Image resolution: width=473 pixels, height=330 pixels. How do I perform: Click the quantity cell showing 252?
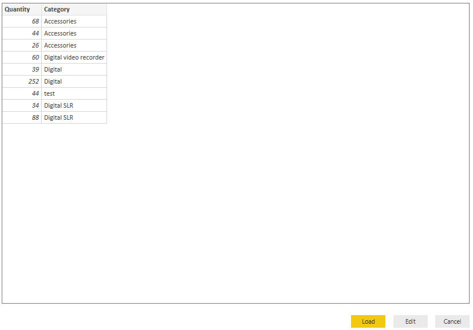[x=22, y=81]
